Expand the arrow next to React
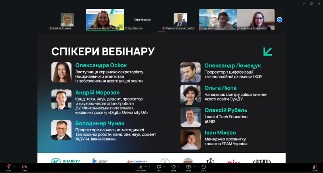This screenshot has height=173, width=323. (178, 167)
